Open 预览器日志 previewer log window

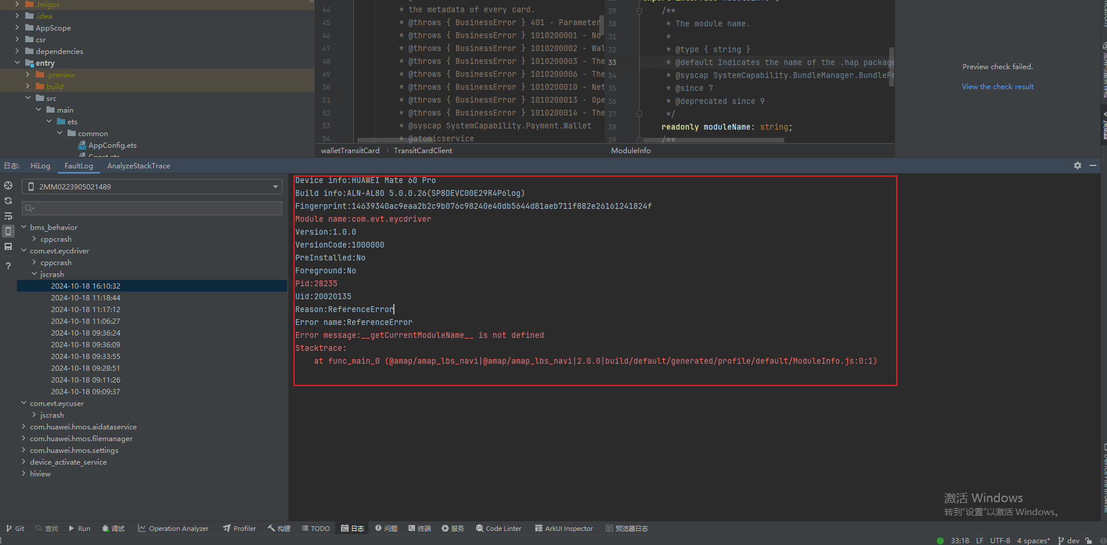pos(627,529)
